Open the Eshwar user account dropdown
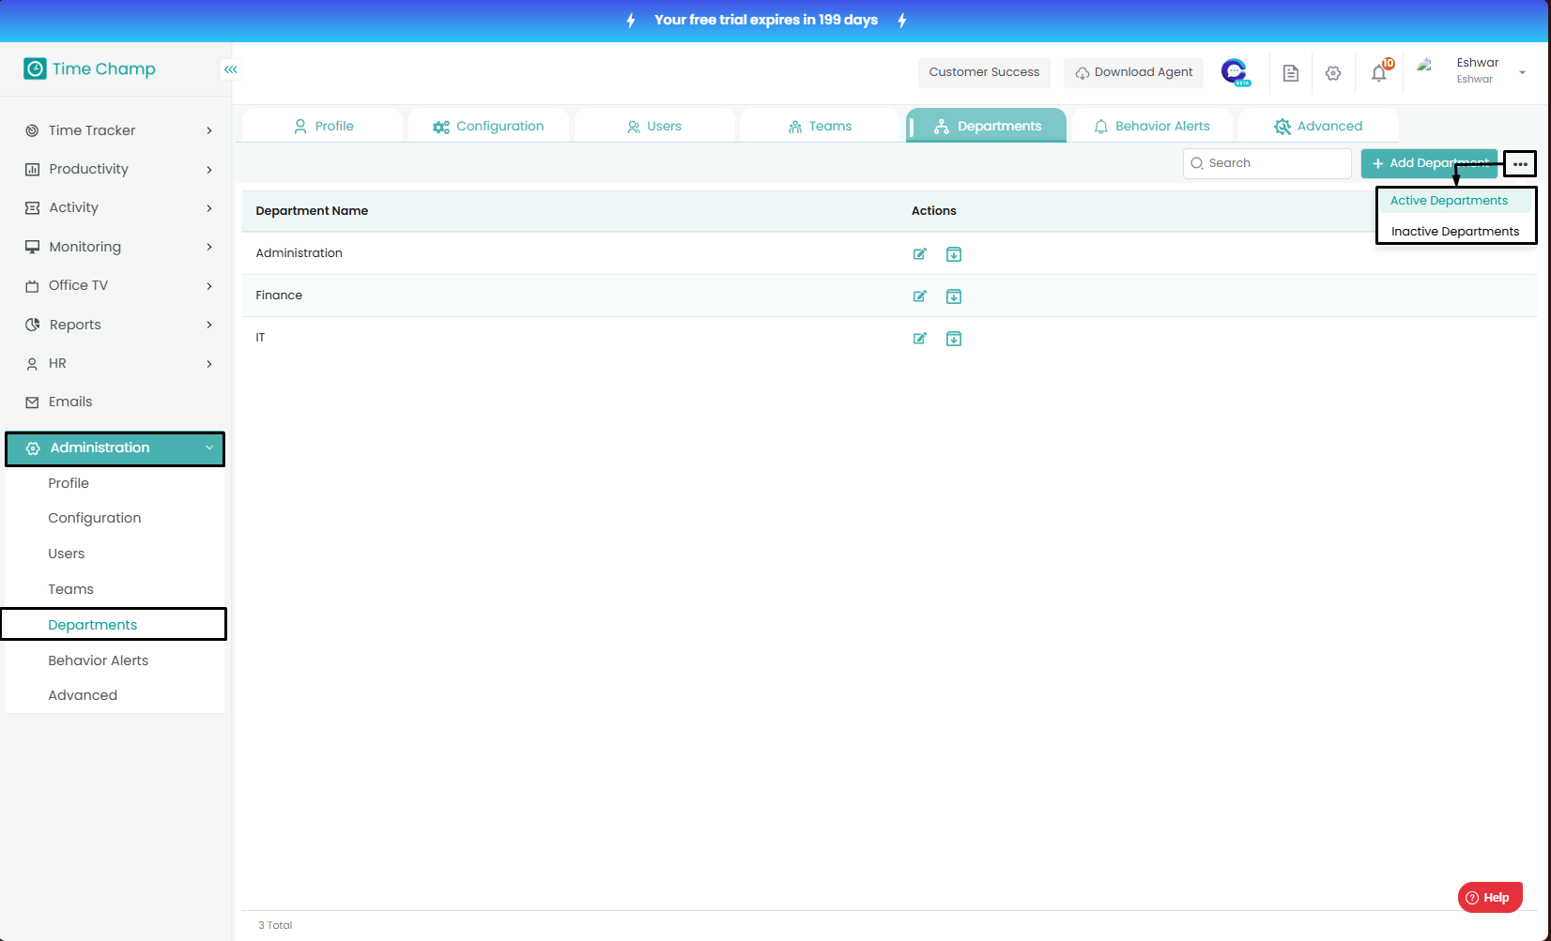This screenshot has height=941, width=1551. [1476, 71]
